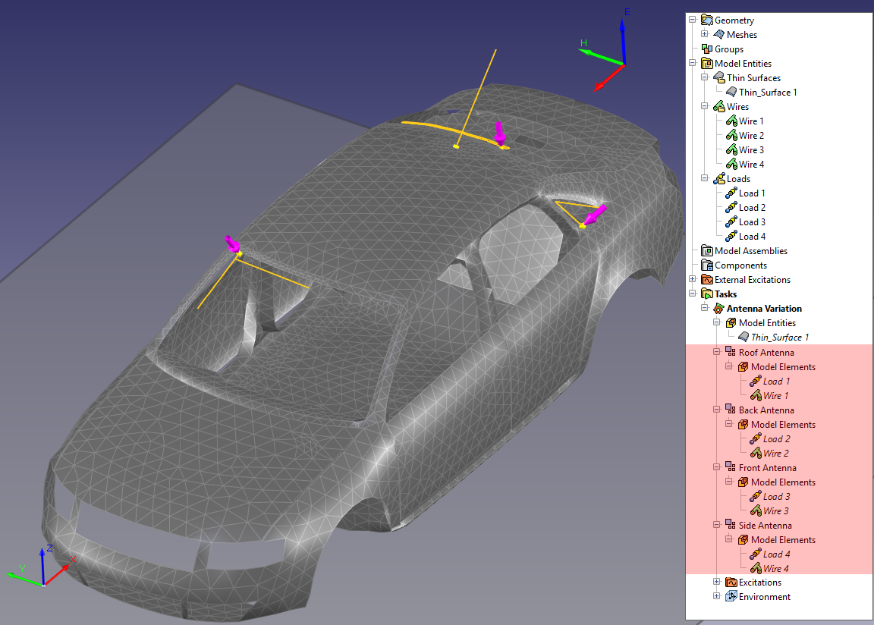Screen dimensions: 874x625
Task: Select Wire 3 in the Wires folder
Action: pyautogui.click(x=751, y=150)
